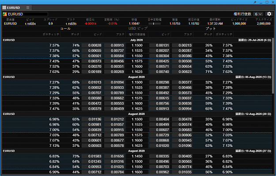Click the call ask 0.01057 button
Image resolution: width=276 pixels, height=176 pixels.
pos(114,125)
